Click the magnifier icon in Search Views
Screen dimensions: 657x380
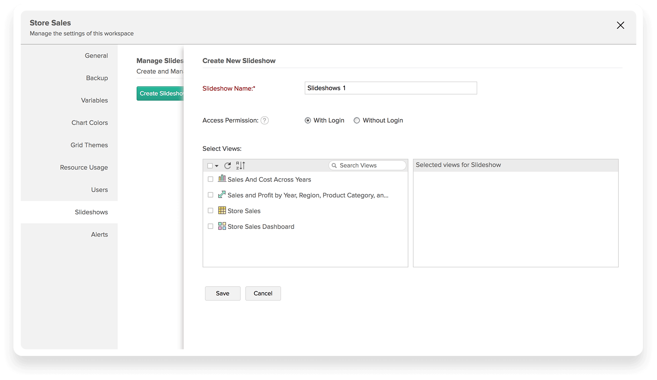pyautogui.click(x=334, y=166)
